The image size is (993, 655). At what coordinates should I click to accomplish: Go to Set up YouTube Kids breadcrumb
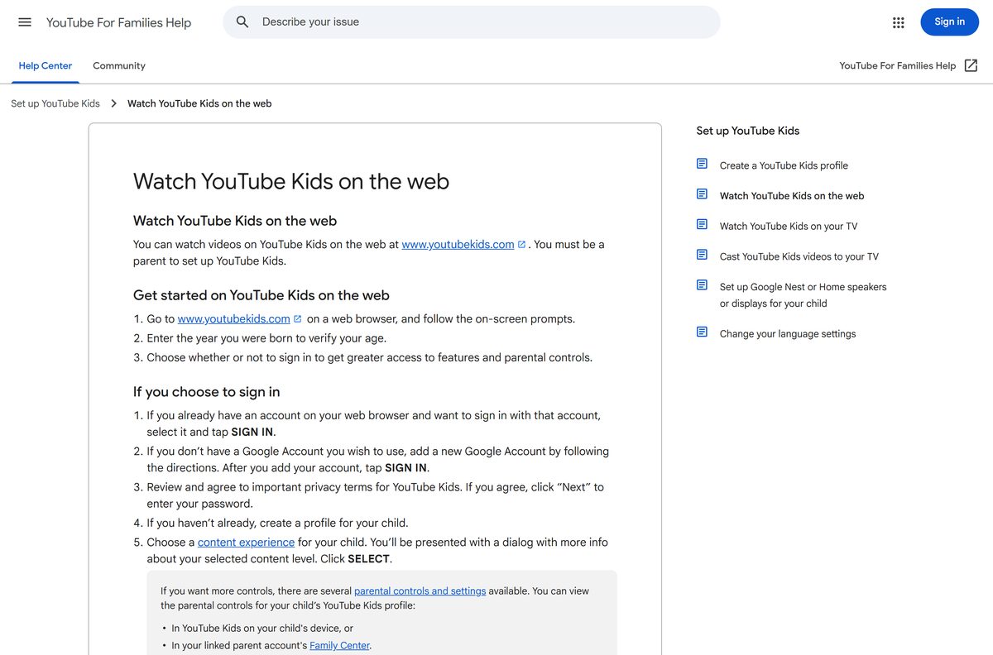coord(55,103)
